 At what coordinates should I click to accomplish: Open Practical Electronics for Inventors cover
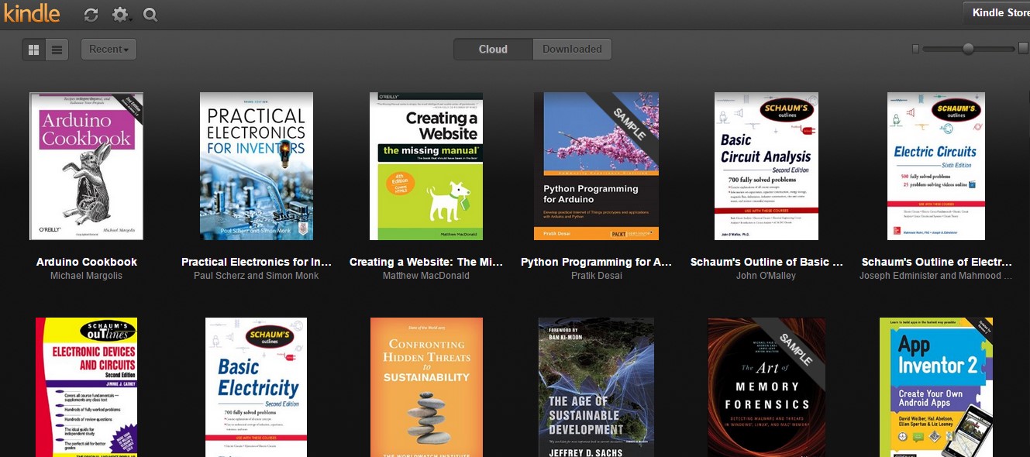[257, 167]
